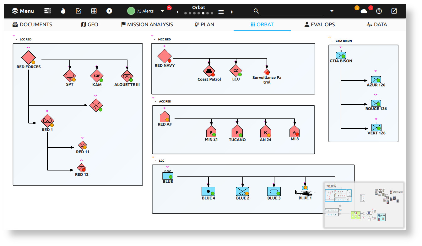Viewport: 422px width, 246px height.
Task: Open the server stack icon beside Menu
Action: point(48,11)
